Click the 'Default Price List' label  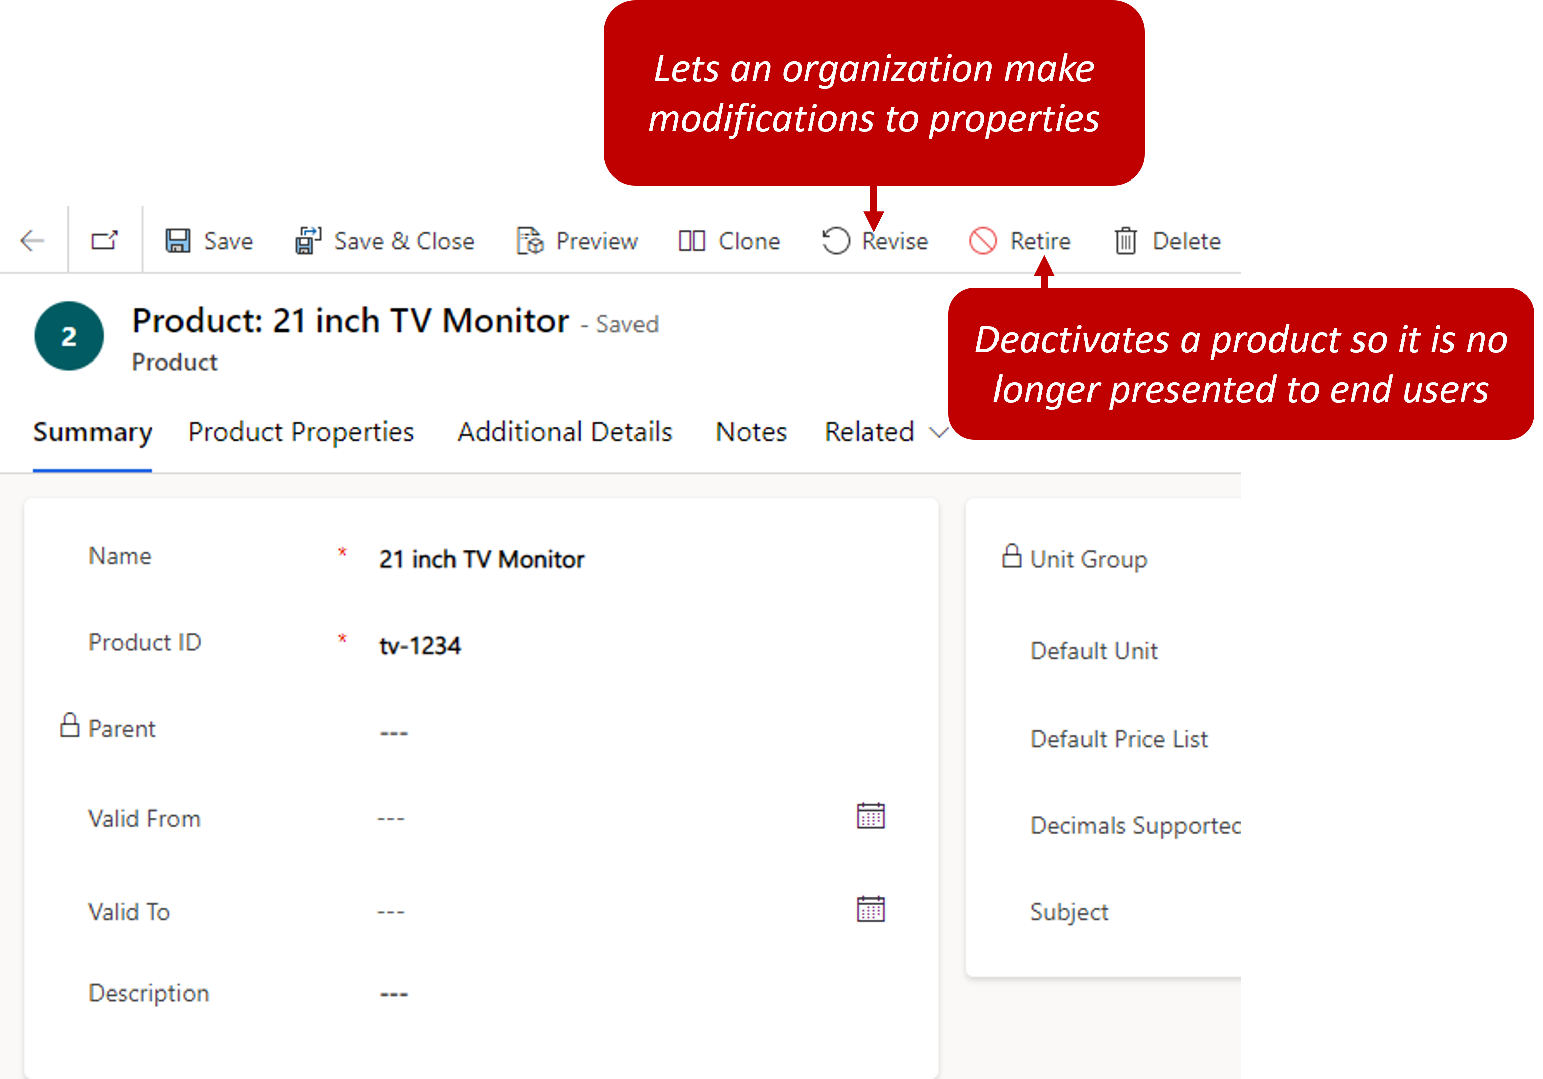click(1119, 739)
